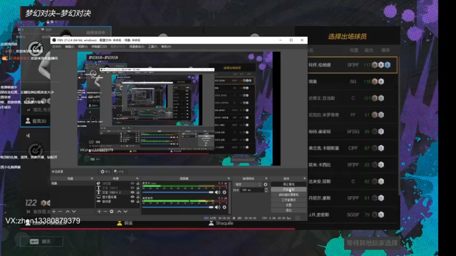Select J.R. Smith player row rated 79
The width and height of the screenshot is (456, 256).
(x=352, y=215)
